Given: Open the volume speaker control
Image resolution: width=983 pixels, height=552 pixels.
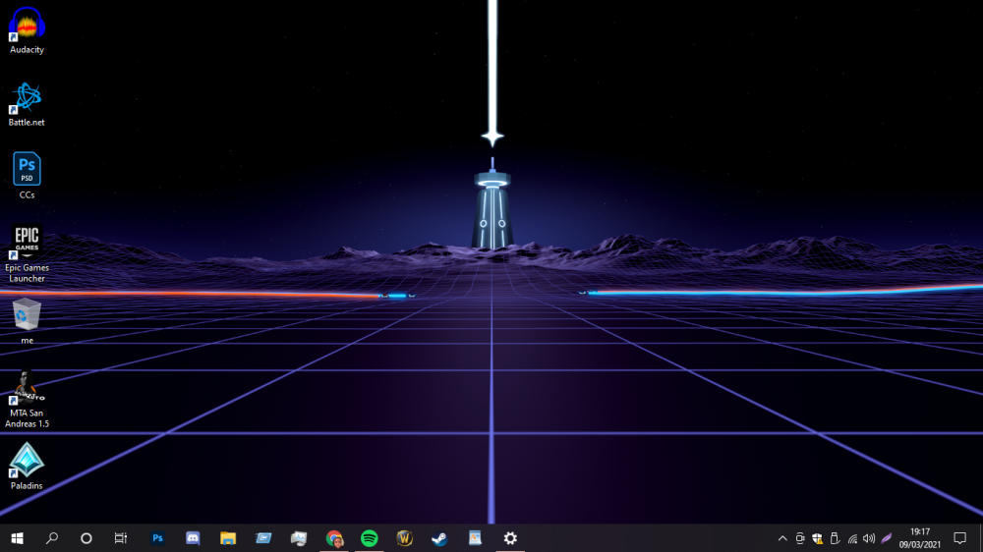Looking at the screenshot, I should click(869, 538).
